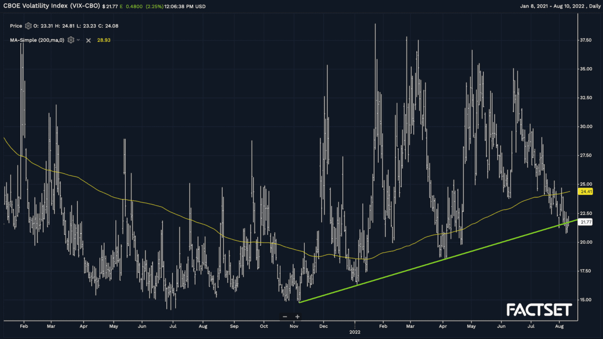Click the CBOE Volatility Index title
This screenshot has height=339, width=603.
pos(51,7)
